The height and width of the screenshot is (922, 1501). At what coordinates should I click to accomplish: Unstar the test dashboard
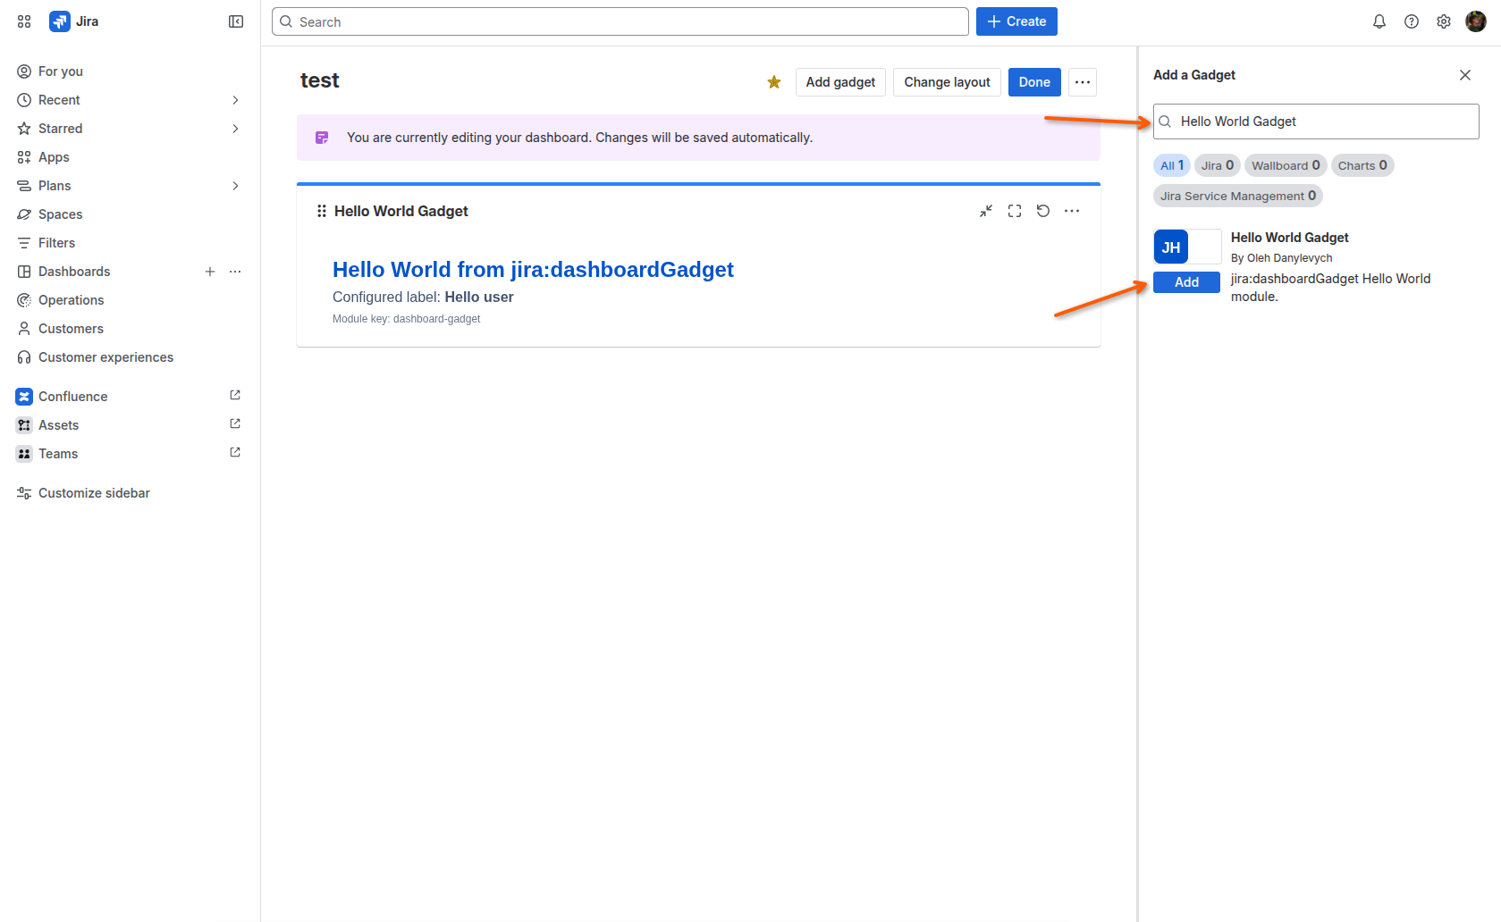tap(774, 82)
